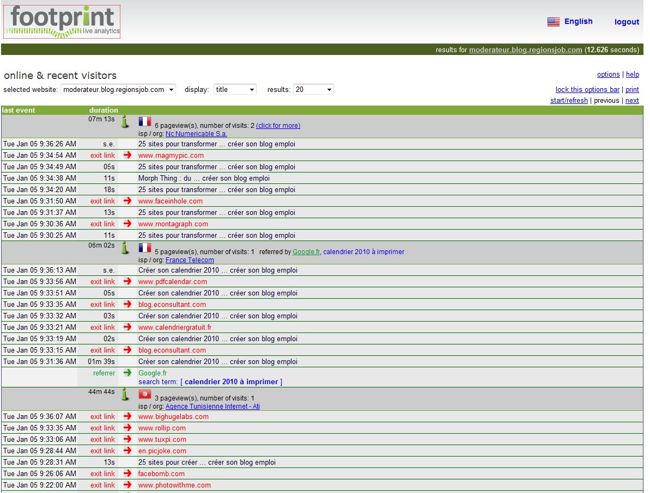The image size is (650, 493).
Task: Open France Telecom ISP link
Action: 190,260
